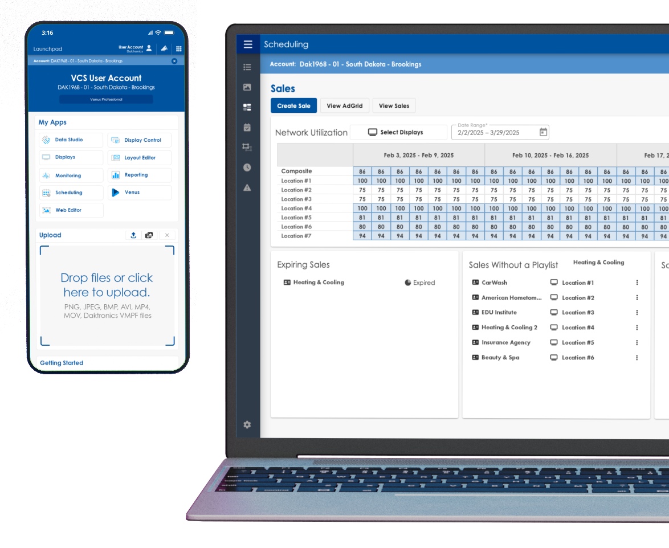Screen dimensions: 669x548
Task: Open three-dot menu for Beauty & Spa row
Action: tap(637, 358)
